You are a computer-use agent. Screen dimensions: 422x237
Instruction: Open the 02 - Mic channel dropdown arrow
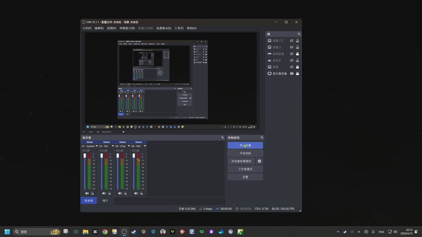[112, 146]
